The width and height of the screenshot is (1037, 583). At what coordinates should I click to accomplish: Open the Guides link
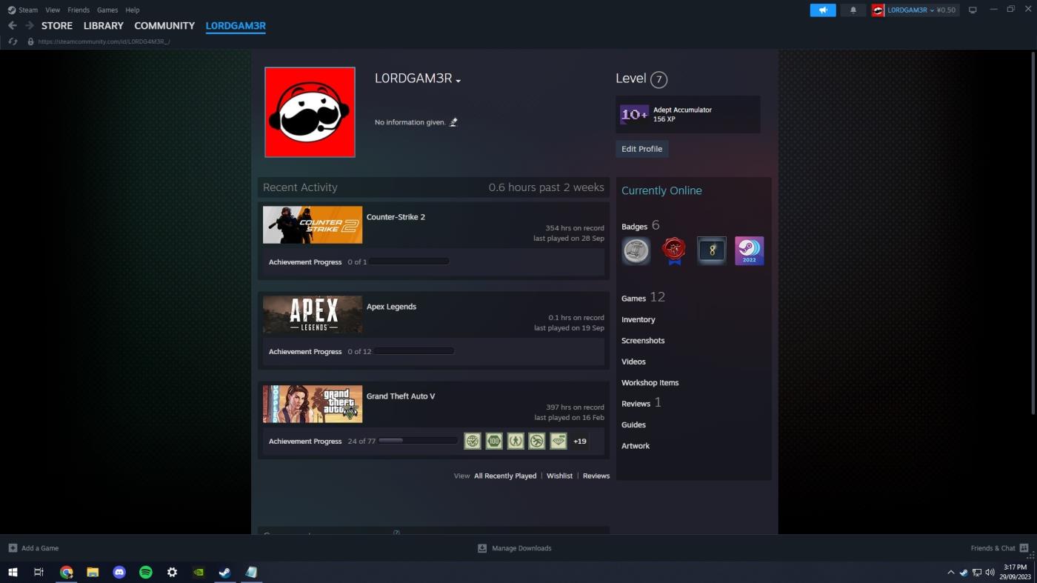(x=633, y=425)
